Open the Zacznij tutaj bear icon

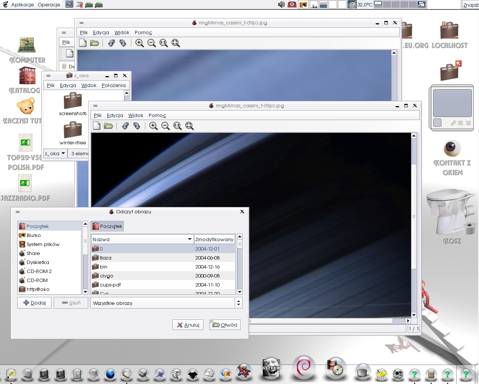click(25, 111)
